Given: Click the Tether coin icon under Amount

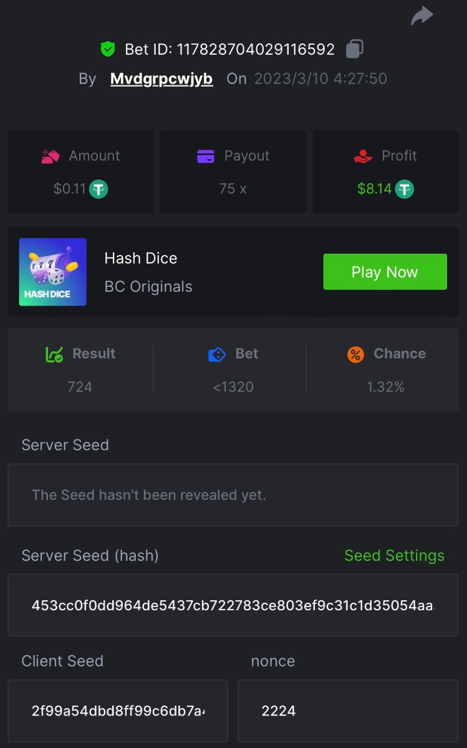Looking at the screenshot, I should pyautogui.click(x=99, y=189).
